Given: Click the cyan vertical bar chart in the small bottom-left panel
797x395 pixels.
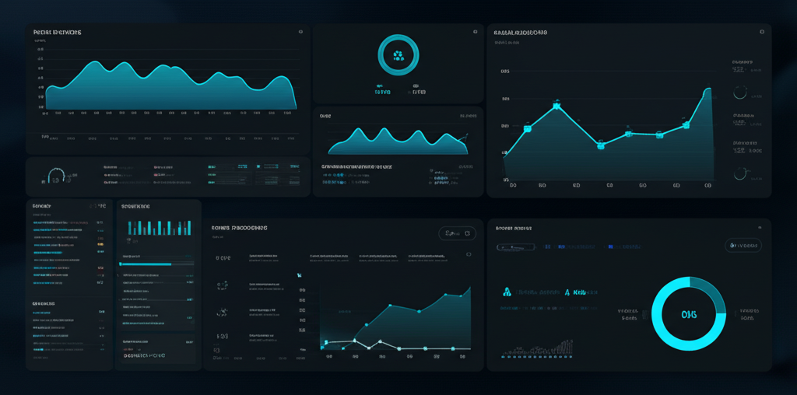Looking at the screenshot, I should [x=158, y=227].
